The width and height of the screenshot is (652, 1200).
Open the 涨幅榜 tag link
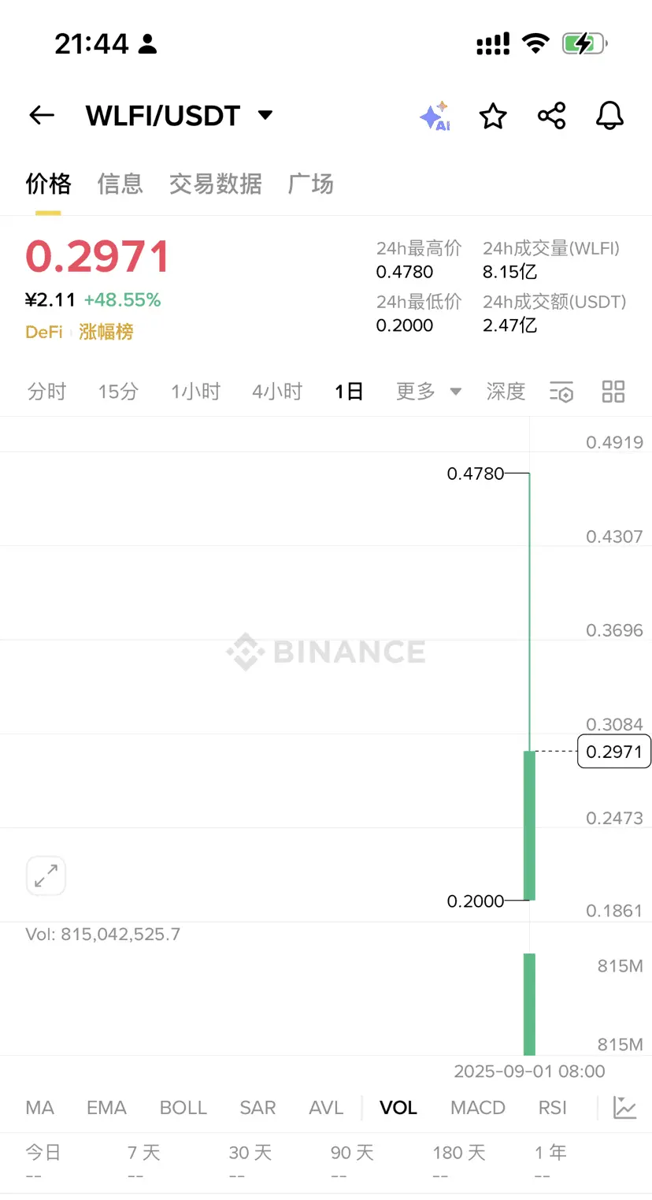point(106,332)
